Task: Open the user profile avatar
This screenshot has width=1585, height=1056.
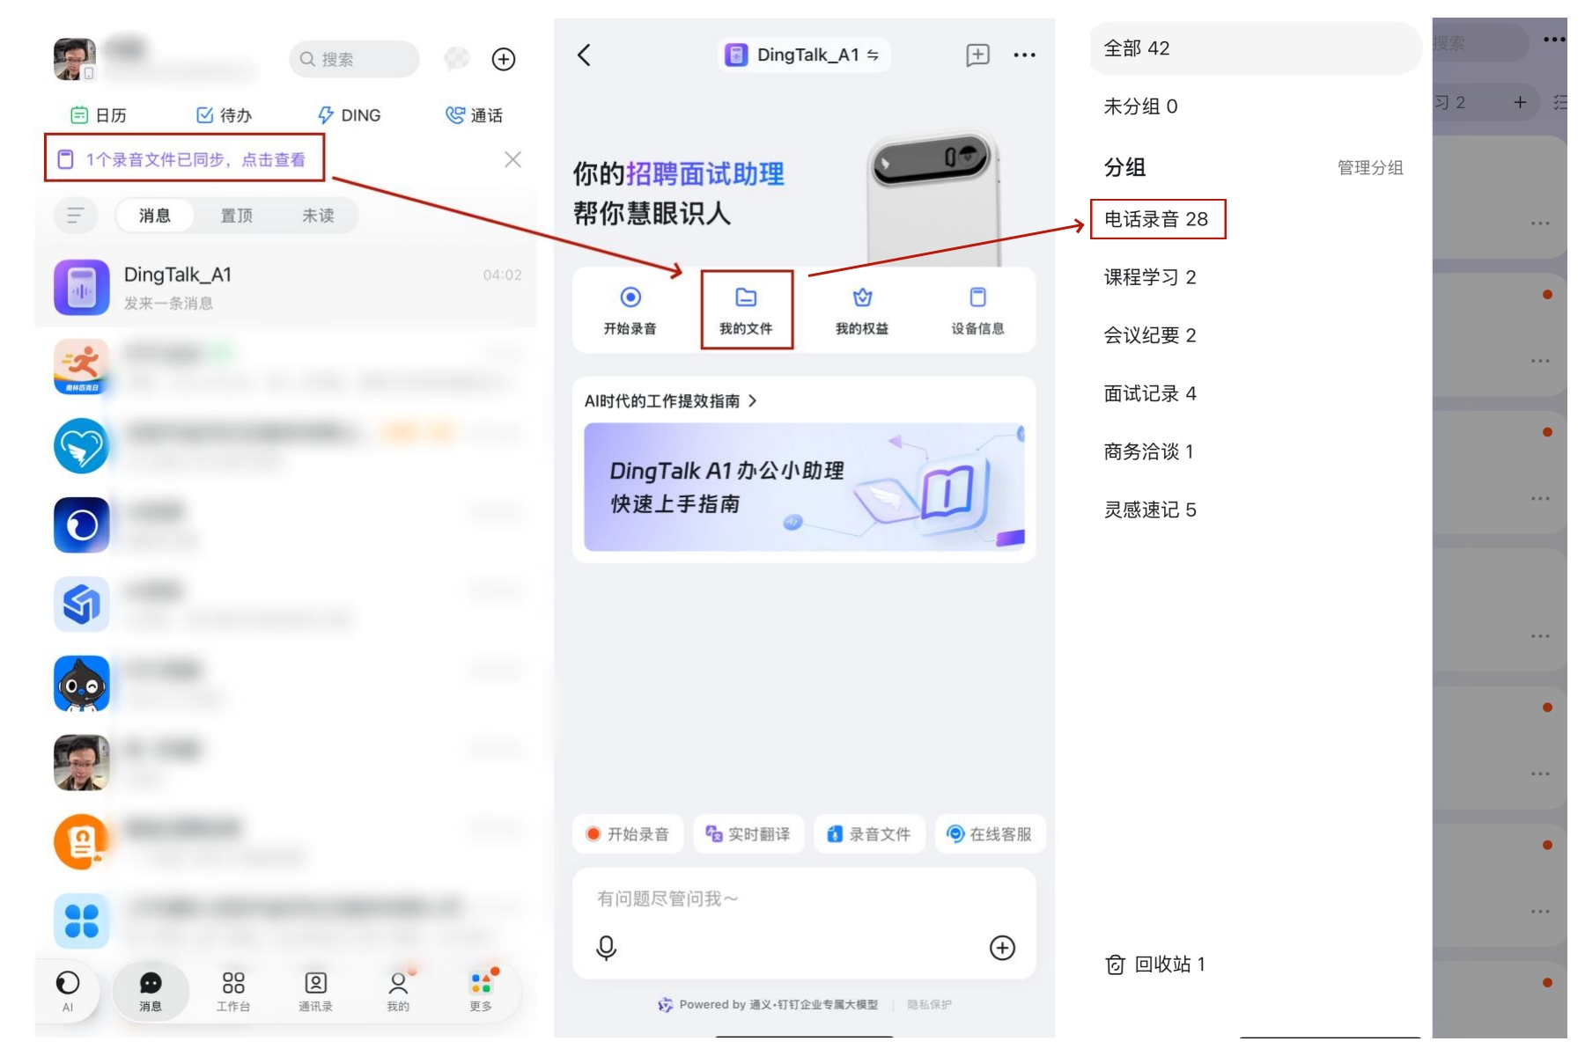Action: (x=75, y=59)
